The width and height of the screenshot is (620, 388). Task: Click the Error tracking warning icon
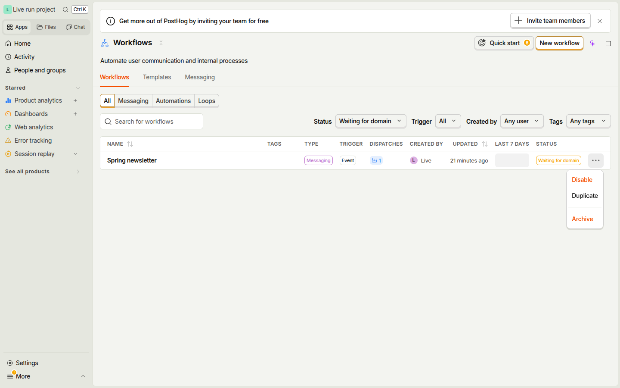(8, 141)
